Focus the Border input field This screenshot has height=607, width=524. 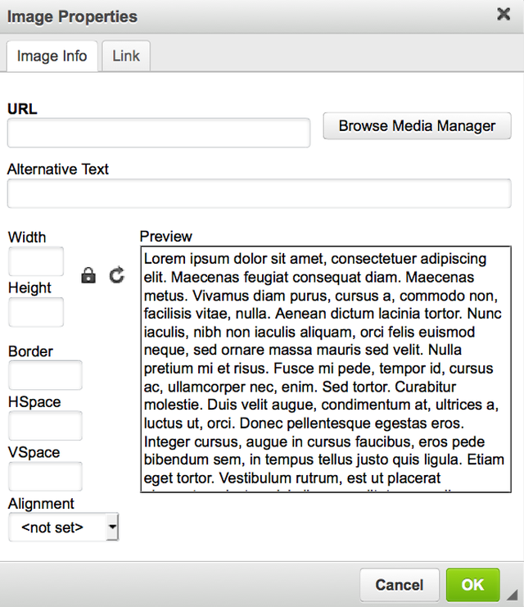pyautogui.click(x=45, y=375)
